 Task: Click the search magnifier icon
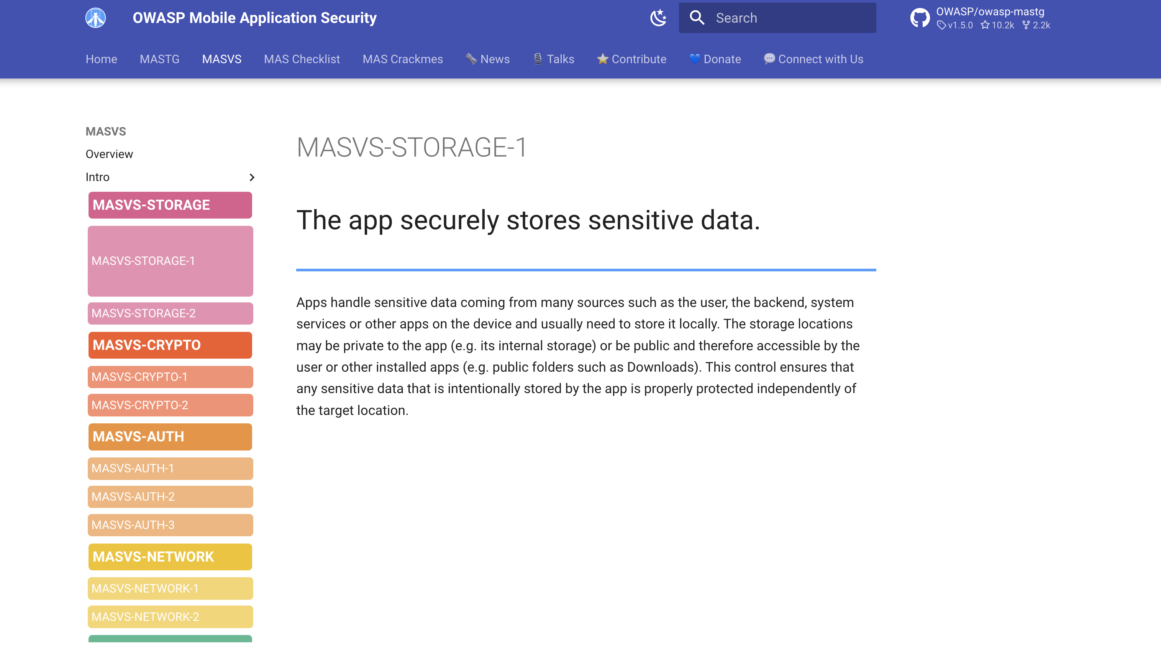[x=696, y=18]
